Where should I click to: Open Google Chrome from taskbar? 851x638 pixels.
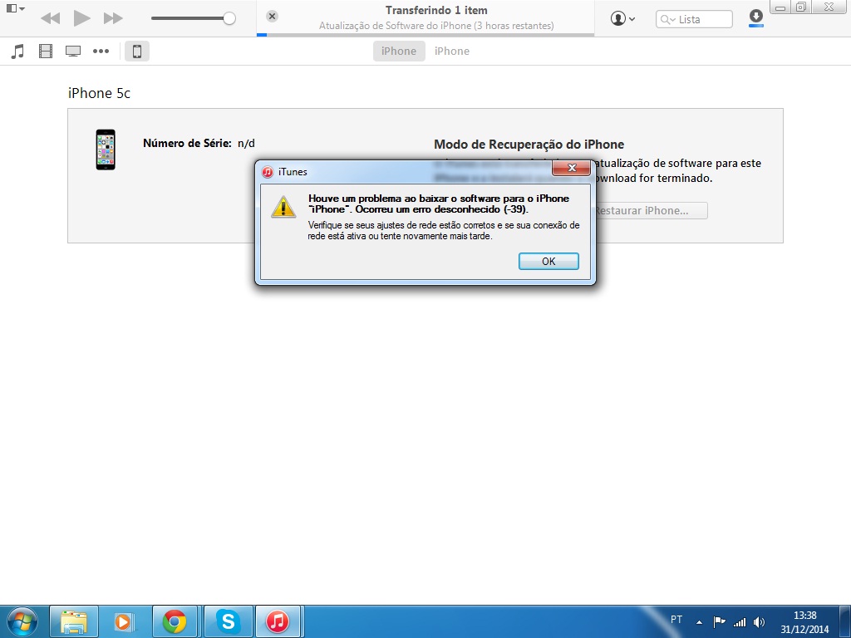pyautogui.click(x=175, y=621)
